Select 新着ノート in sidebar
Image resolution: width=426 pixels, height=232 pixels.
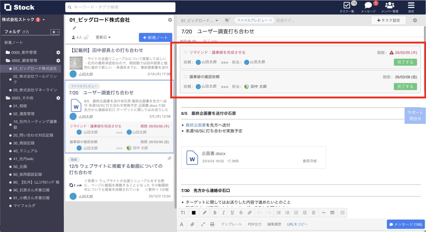click(14, 42)
